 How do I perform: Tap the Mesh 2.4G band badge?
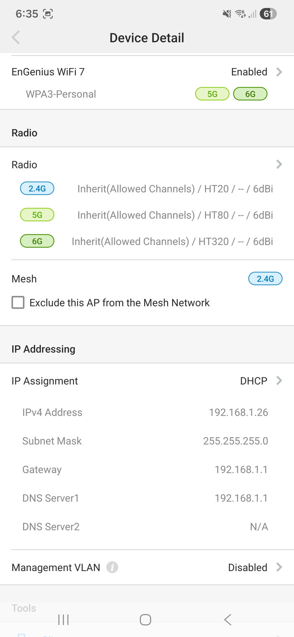tap(265, 279)
